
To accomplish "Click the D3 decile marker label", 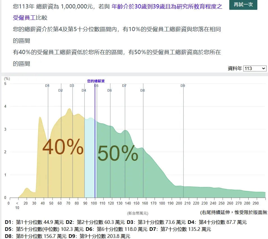I will point(72,86).
